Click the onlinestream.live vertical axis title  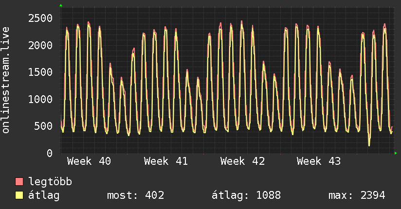[6, 80]
